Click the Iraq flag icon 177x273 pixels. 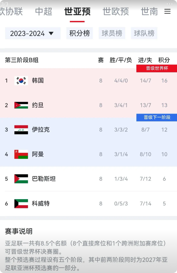[x=21, y=130]
